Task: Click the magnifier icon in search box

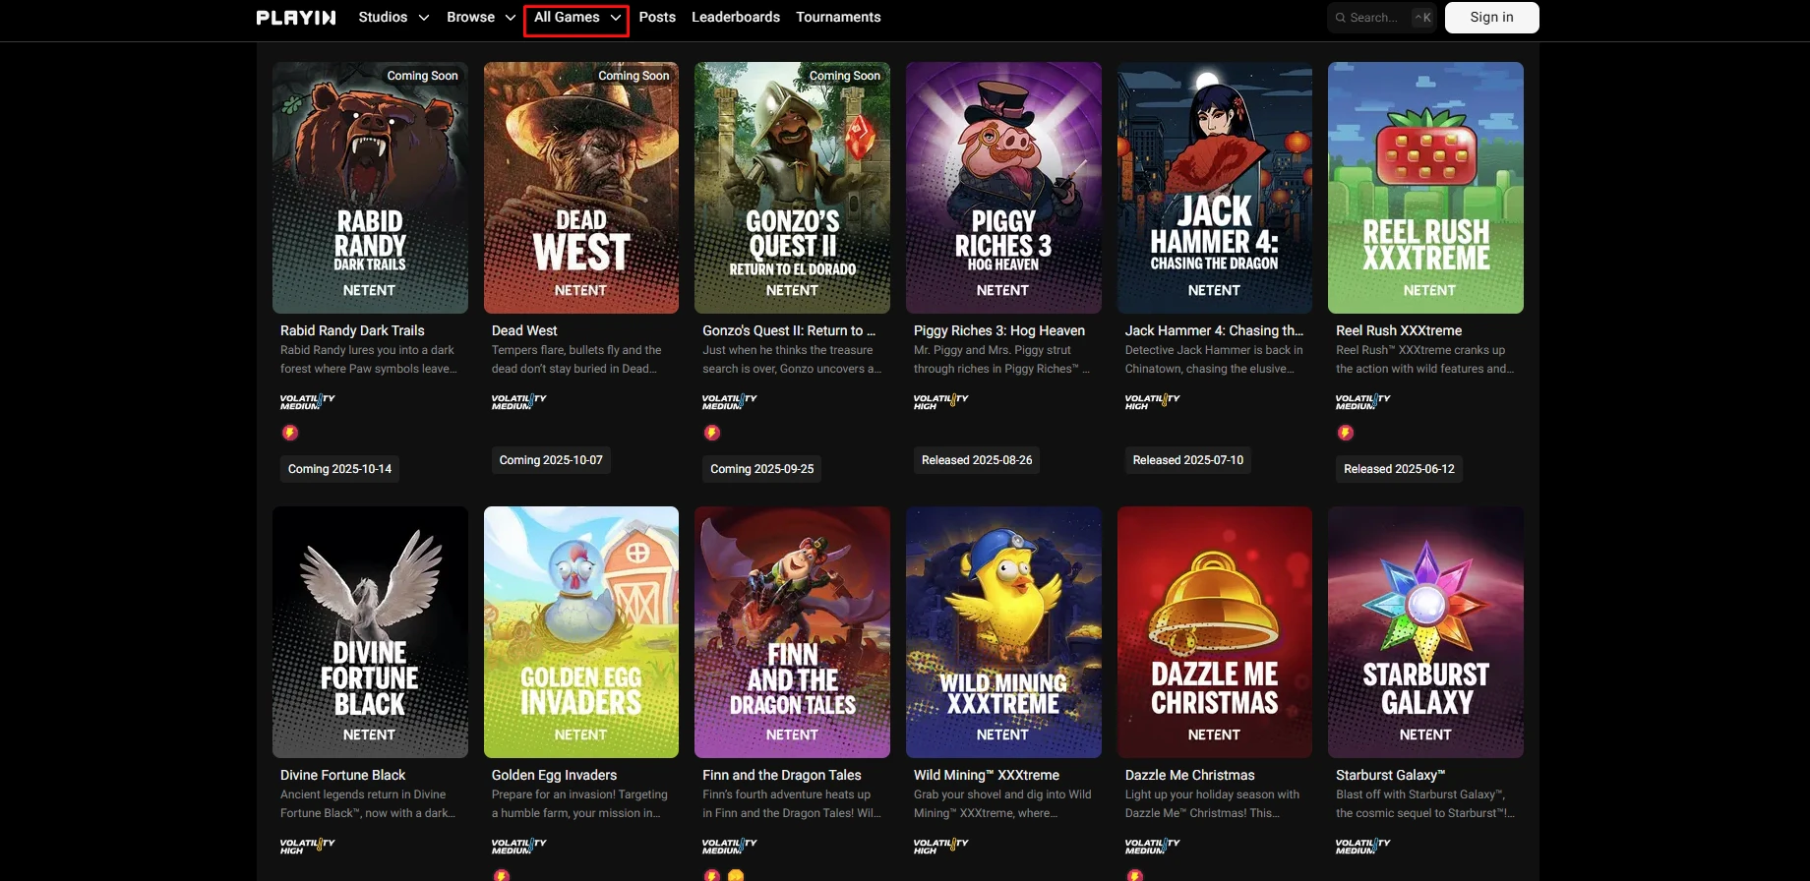Action: click(1341, 18)
